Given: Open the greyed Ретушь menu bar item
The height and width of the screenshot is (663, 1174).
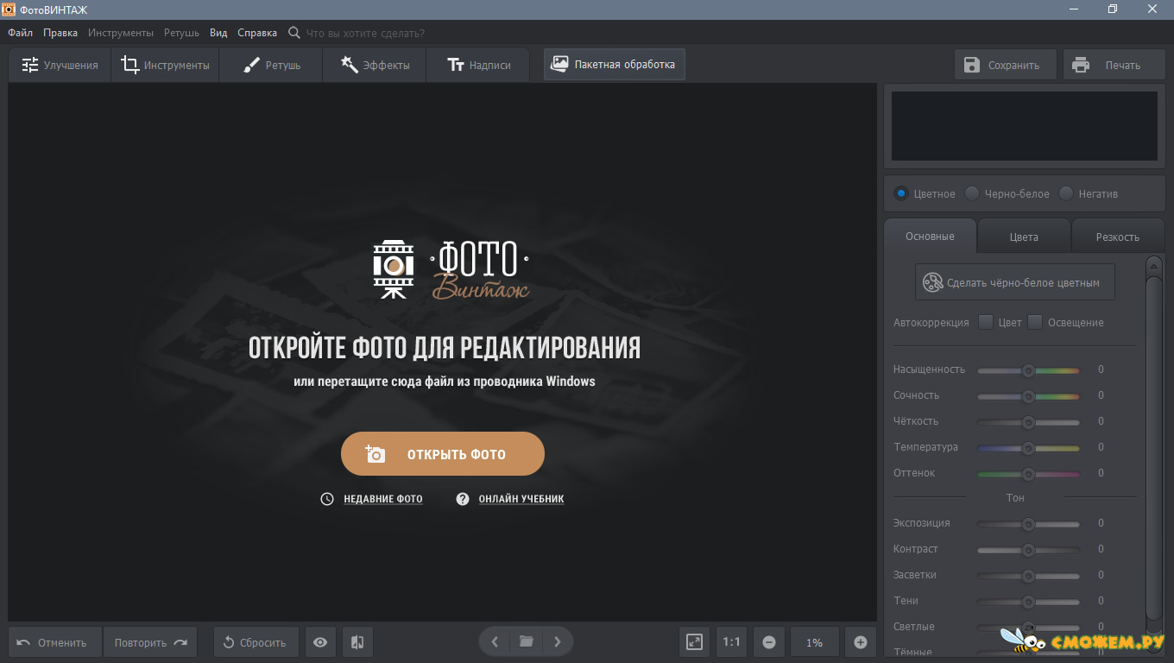Looking at the screenshot, I should point(181,33).
